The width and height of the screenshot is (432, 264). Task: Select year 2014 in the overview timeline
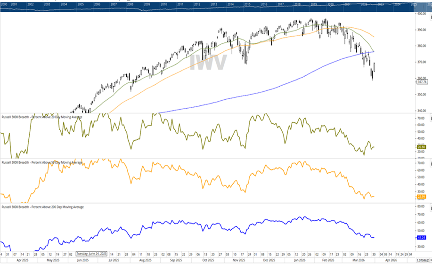point(230,4)
